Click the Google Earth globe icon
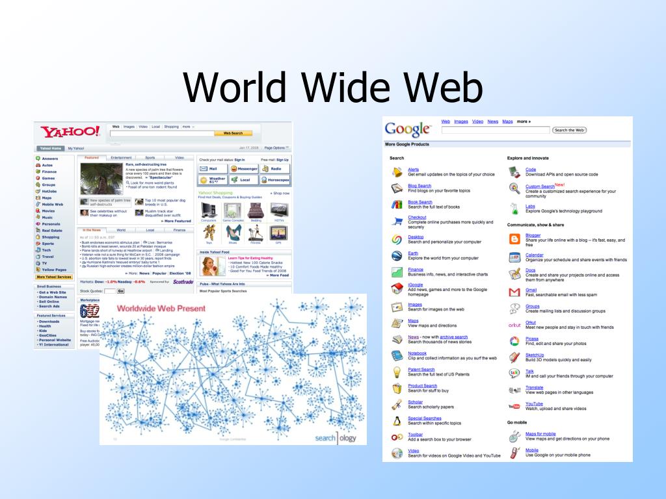 tap(397, 255)
